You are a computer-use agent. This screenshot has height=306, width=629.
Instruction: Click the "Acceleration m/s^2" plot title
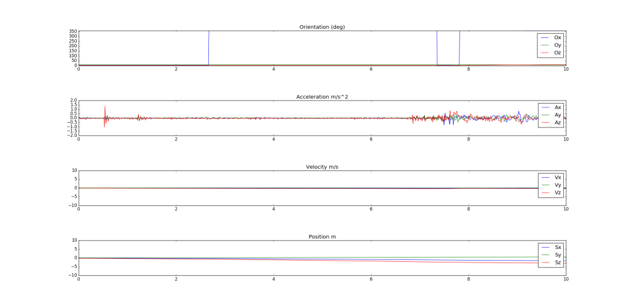pos(322,97)
